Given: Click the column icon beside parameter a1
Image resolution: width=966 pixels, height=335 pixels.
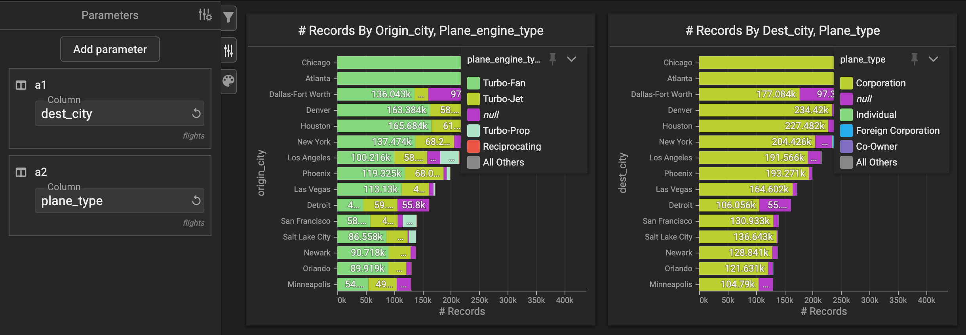Looking at the screenshot, I should [x=21, y=85].
